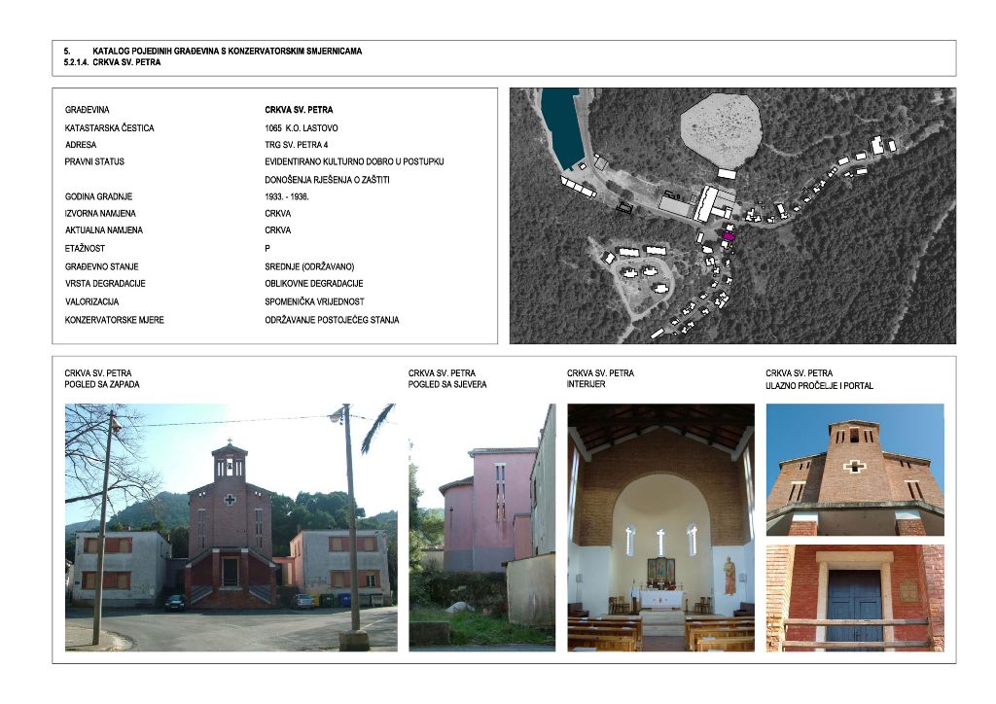Click the bold value 'CRKVA SV. PETRA' in table

pyautogui.click(x=299, y=110)
